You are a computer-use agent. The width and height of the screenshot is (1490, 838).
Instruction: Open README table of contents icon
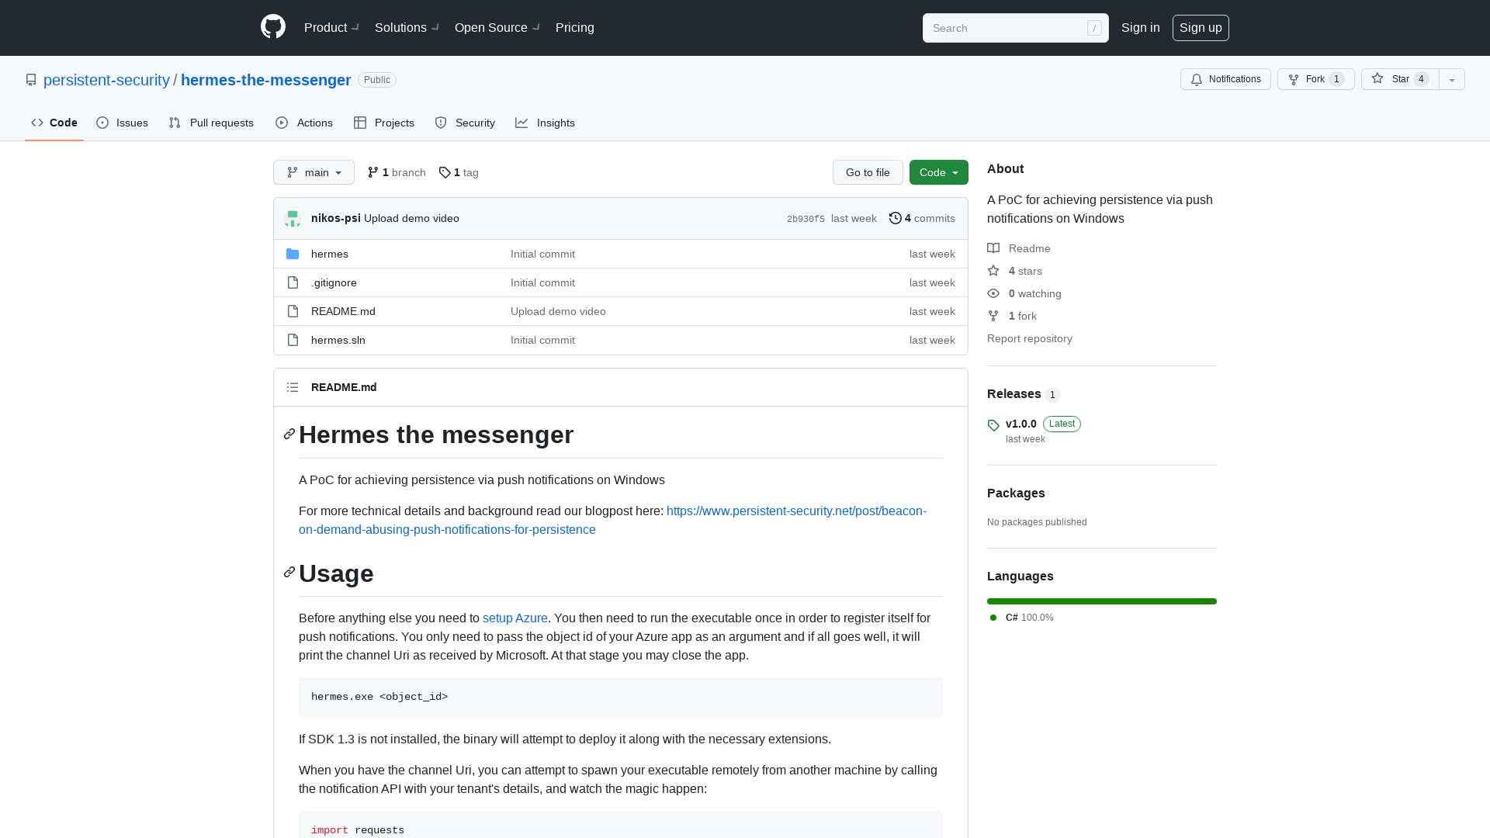293,387
